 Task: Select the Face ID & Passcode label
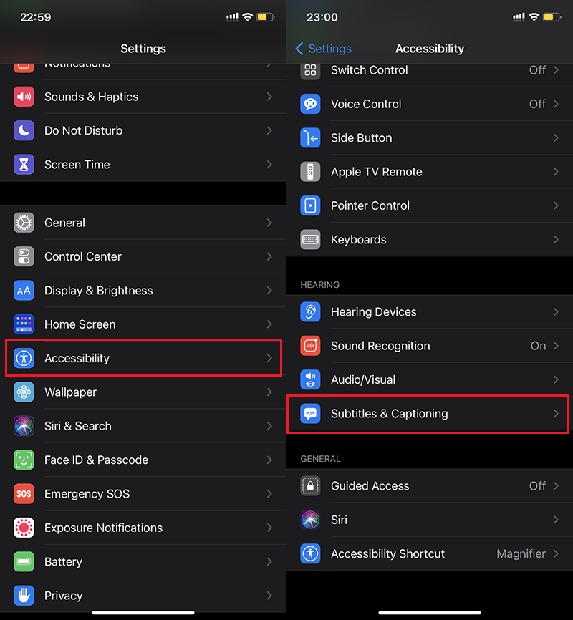[96, 460]
